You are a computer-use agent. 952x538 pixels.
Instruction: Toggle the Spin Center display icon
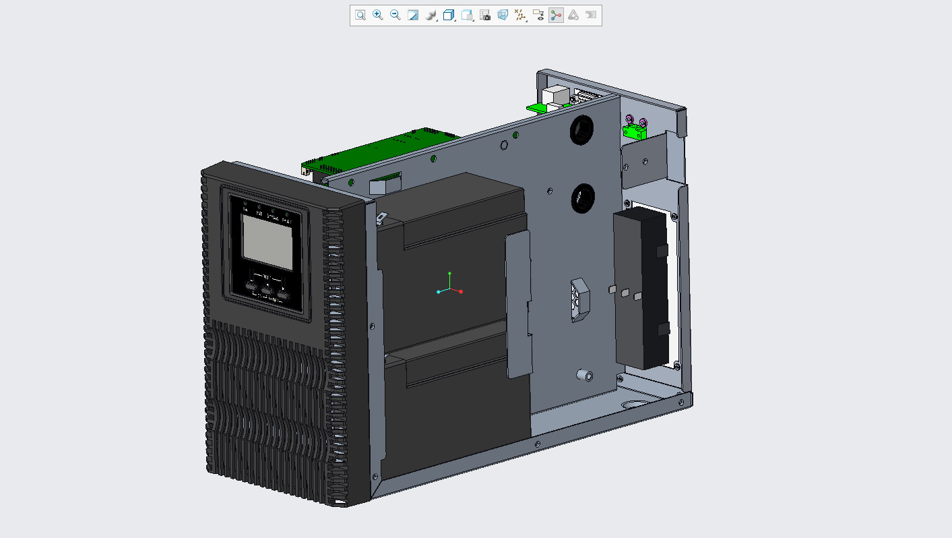pyautogui.click(x=556, y=15)
